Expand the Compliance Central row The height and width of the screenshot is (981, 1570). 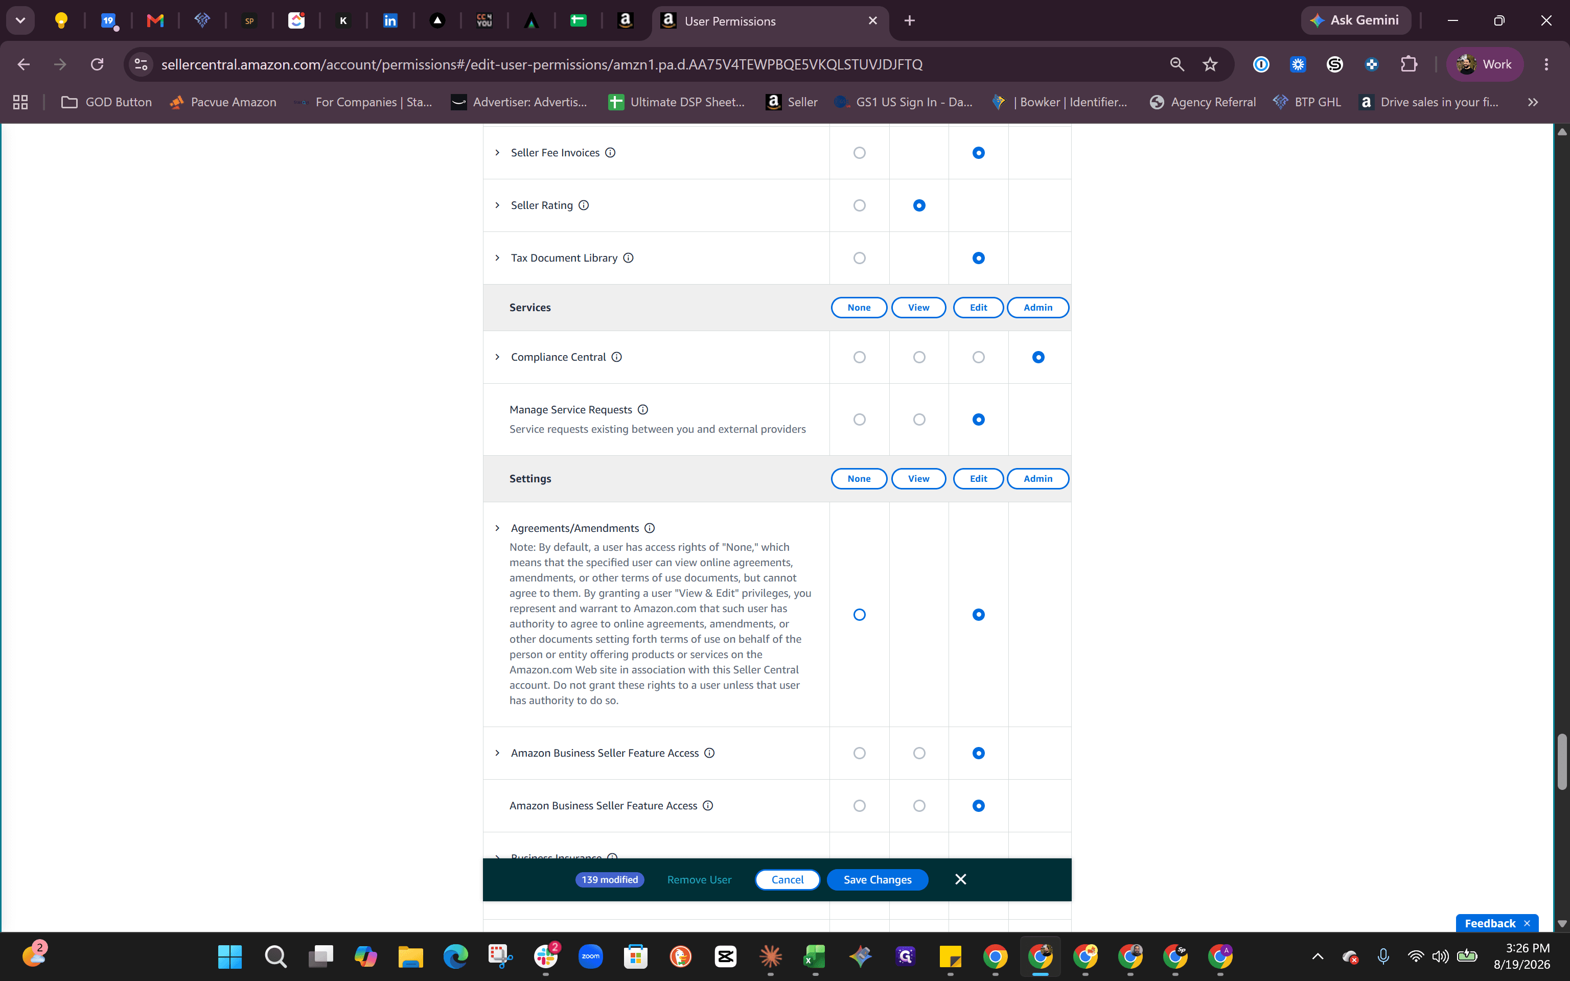498,357
